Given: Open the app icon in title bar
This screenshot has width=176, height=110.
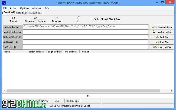Looking at the screenshot, I should point(4,3).
